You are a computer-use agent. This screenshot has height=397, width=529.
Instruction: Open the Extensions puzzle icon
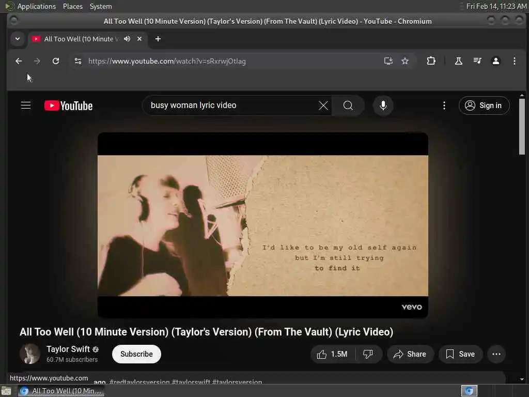pos(431,61)
